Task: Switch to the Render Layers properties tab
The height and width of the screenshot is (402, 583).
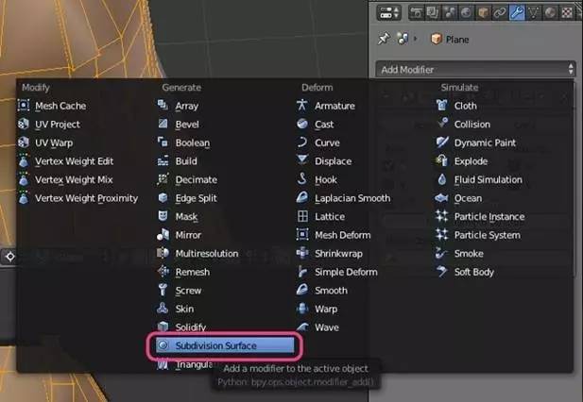Action: (x=433, y=12)
